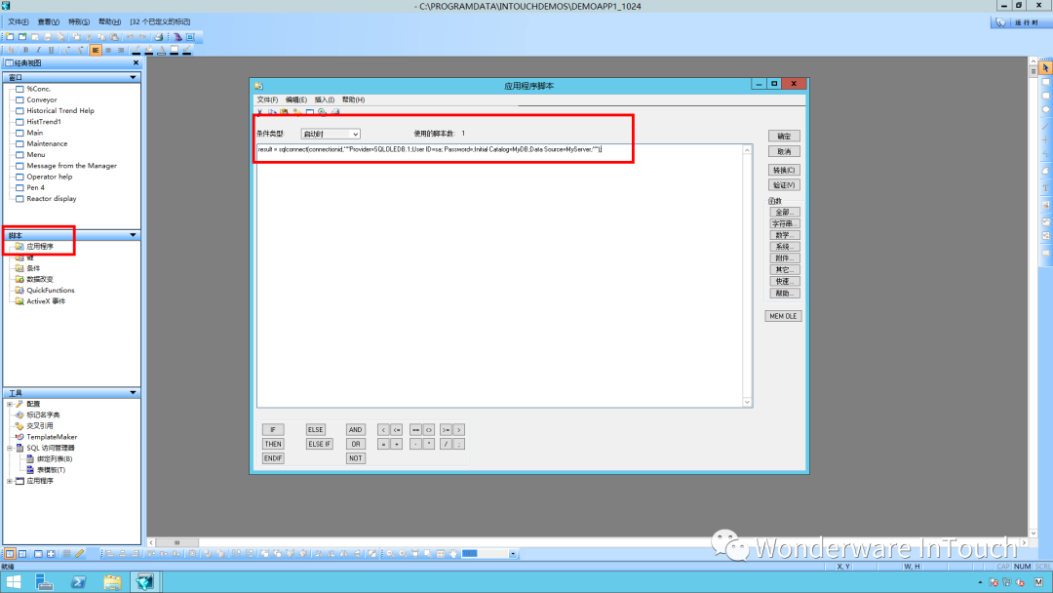Check the Main window checkbox
This screenshot has width=1053, height=593.
(21, 132)
